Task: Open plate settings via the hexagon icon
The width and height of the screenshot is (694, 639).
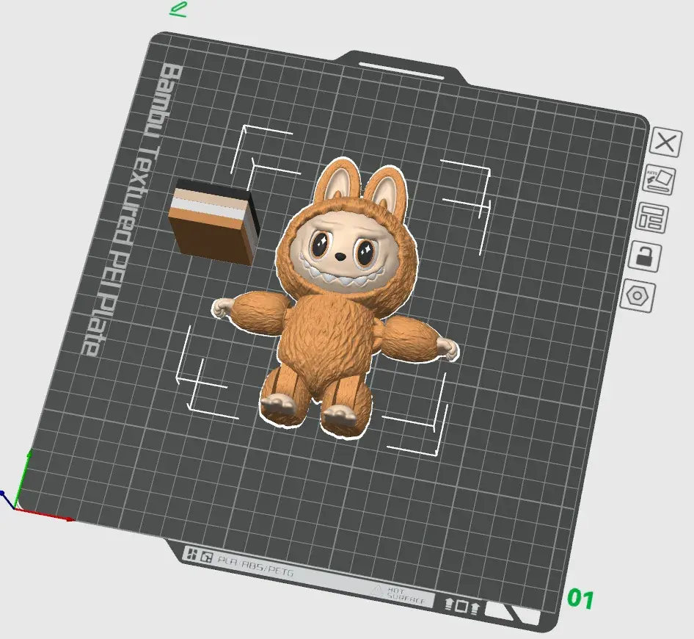Action: [638, 295]
